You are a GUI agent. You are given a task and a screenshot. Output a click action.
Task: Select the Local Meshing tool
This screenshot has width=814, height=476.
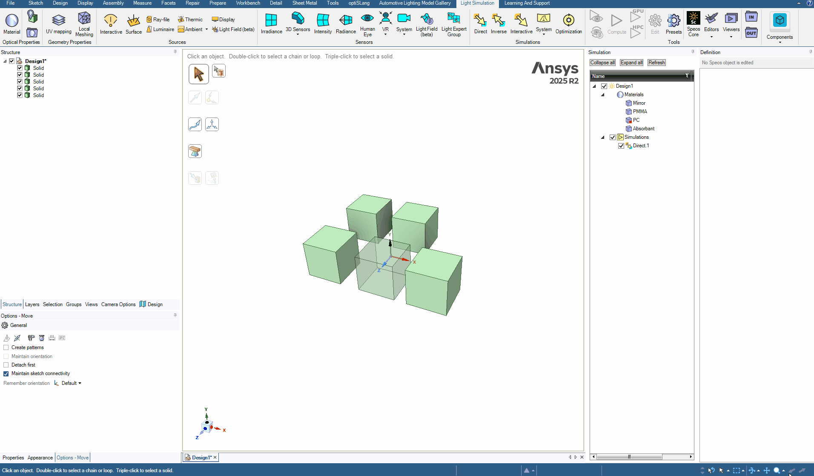click(84, 24)
